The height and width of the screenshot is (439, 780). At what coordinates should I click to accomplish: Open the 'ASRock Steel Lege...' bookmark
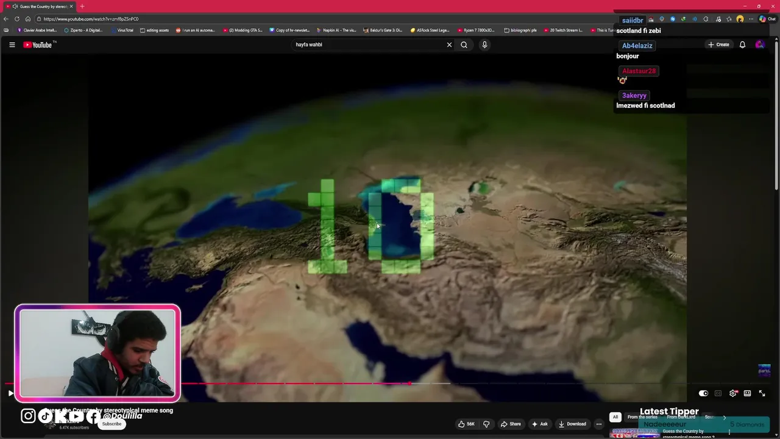(430, 30)
